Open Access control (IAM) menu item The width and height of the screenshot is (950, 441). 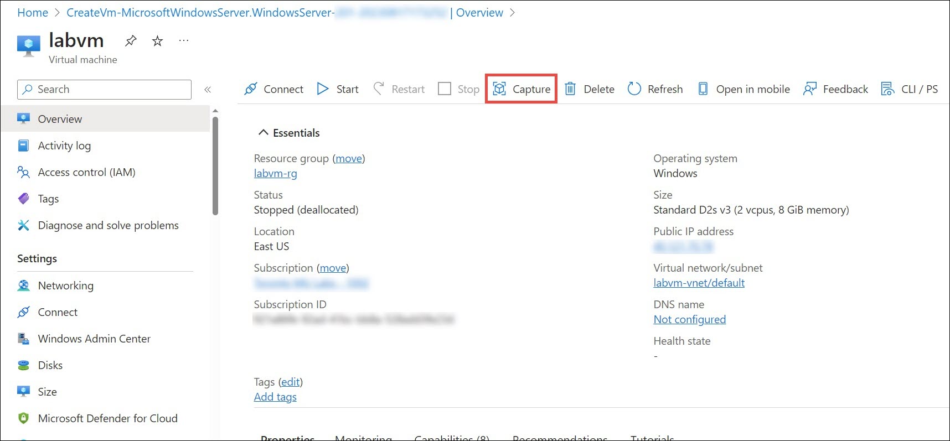pos(105,172)
